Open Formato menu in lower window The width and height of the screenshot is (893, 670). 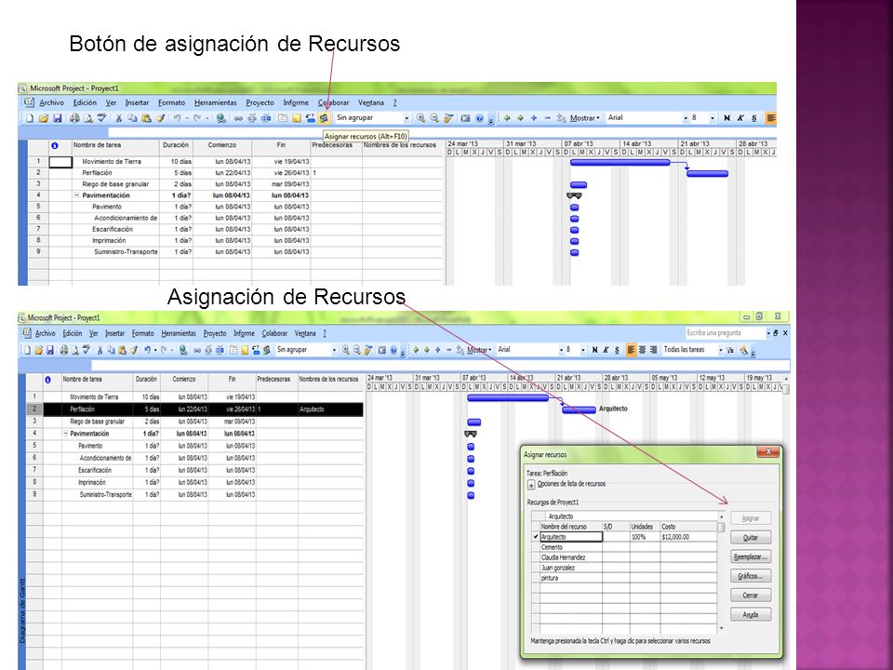point(143,334)
